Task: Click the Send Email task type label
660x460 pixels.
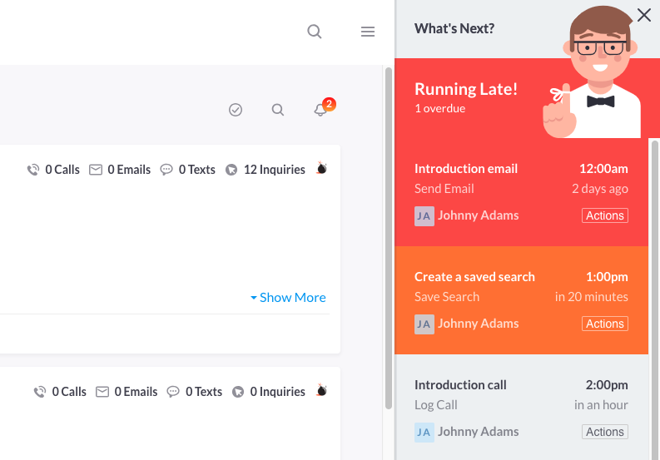Action: pyautogui.click(x=444, y=189)
